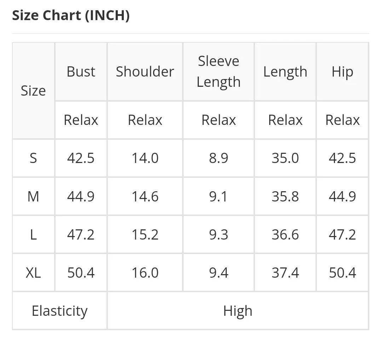
Task: Click the Hip column header
Action: point(342,72)
